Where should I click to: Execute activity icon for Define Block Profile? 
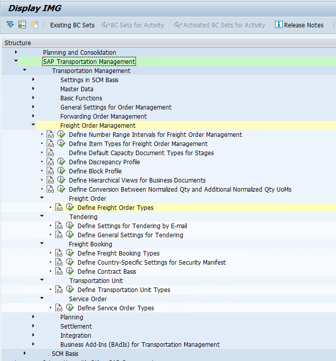61,171
